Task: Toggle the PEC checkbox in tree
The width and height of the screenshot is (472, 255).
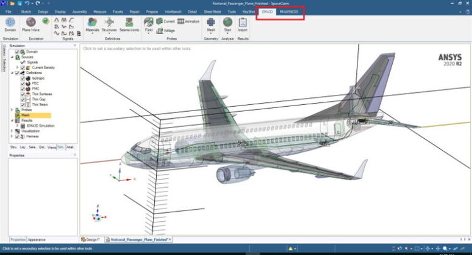Action: pyautogui.click(x=23, y=84)
